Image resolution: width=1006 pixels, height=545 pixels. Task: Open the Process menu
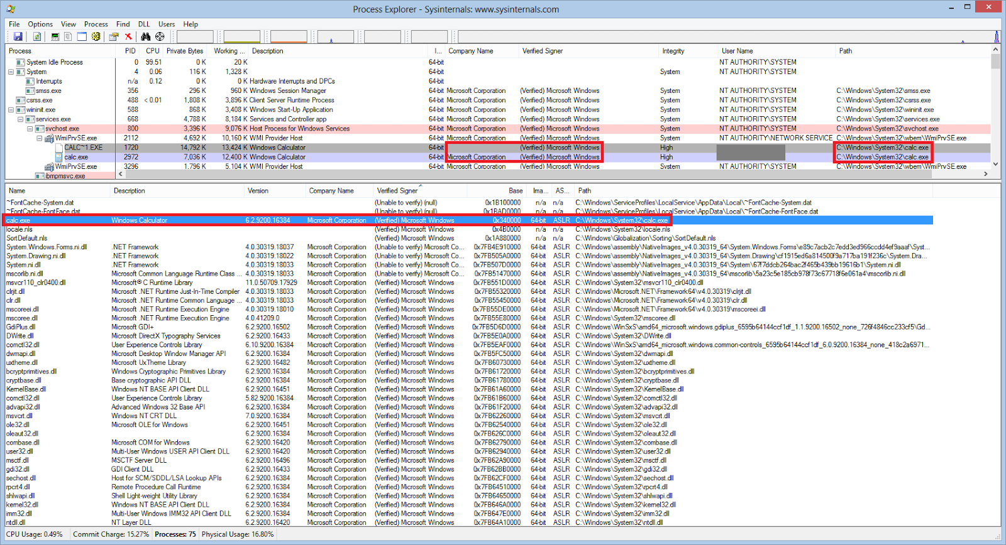(96, 24)
